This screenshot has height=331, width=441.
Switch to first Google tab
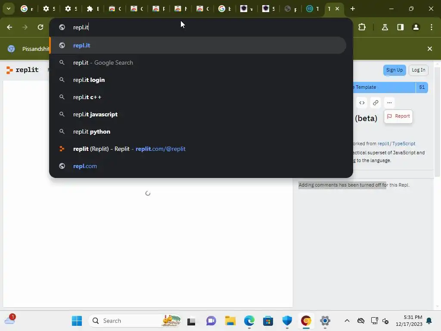(x=27, y=9)
